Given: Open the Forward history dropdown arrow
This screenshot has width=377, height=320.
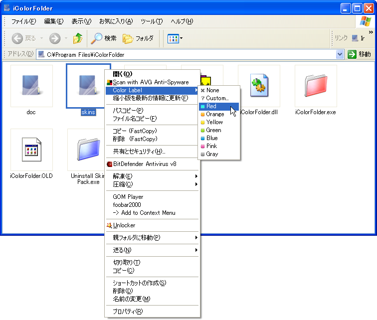Looking at the screenshot, I should pyautogui.click(x=66, y=38).
